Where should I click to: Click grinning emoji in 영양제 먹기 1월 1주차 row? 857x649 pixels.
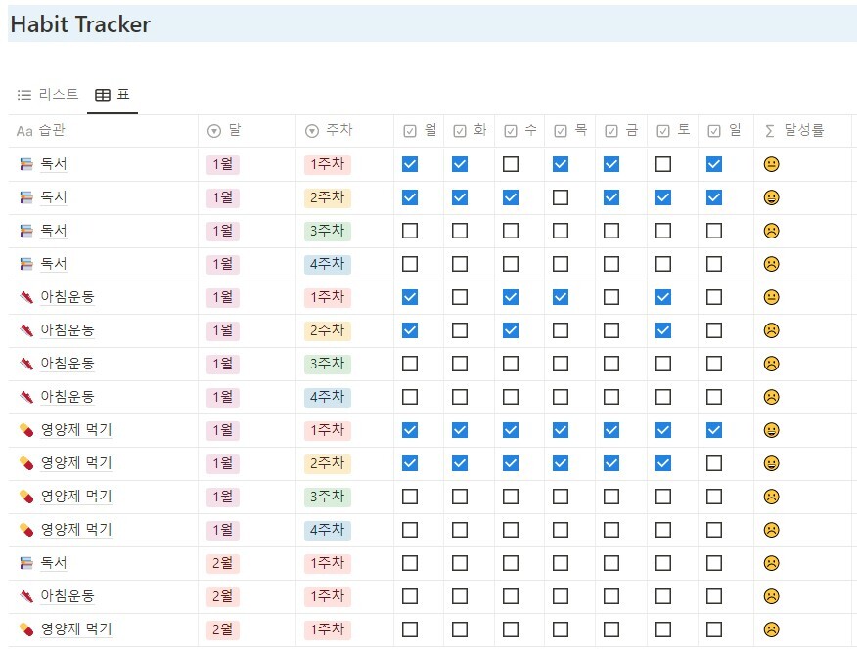pos(771,430)
